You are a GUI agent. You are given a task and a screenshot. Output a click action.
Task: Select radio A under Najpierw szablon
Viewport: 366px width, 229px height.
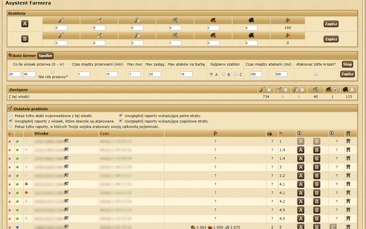click(211, 74)
